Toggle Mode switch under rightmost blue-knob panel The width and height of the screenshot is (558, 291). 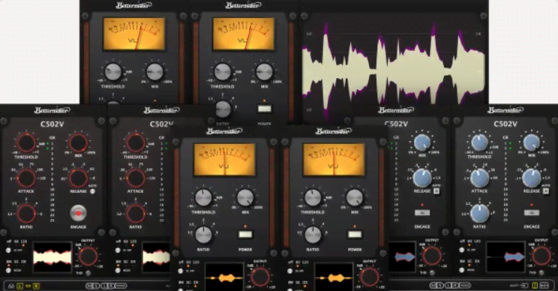(x=461, y=270)
